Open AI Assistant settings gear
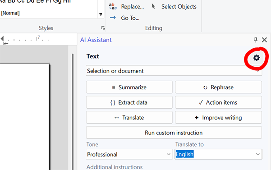271x170 pixels. (256, 58)
